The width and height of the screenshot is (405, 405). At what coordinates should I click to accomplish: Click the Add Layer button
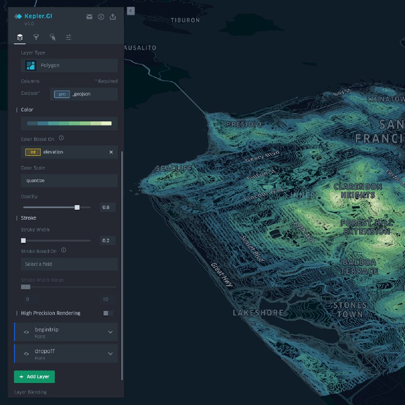click(35, 377)
